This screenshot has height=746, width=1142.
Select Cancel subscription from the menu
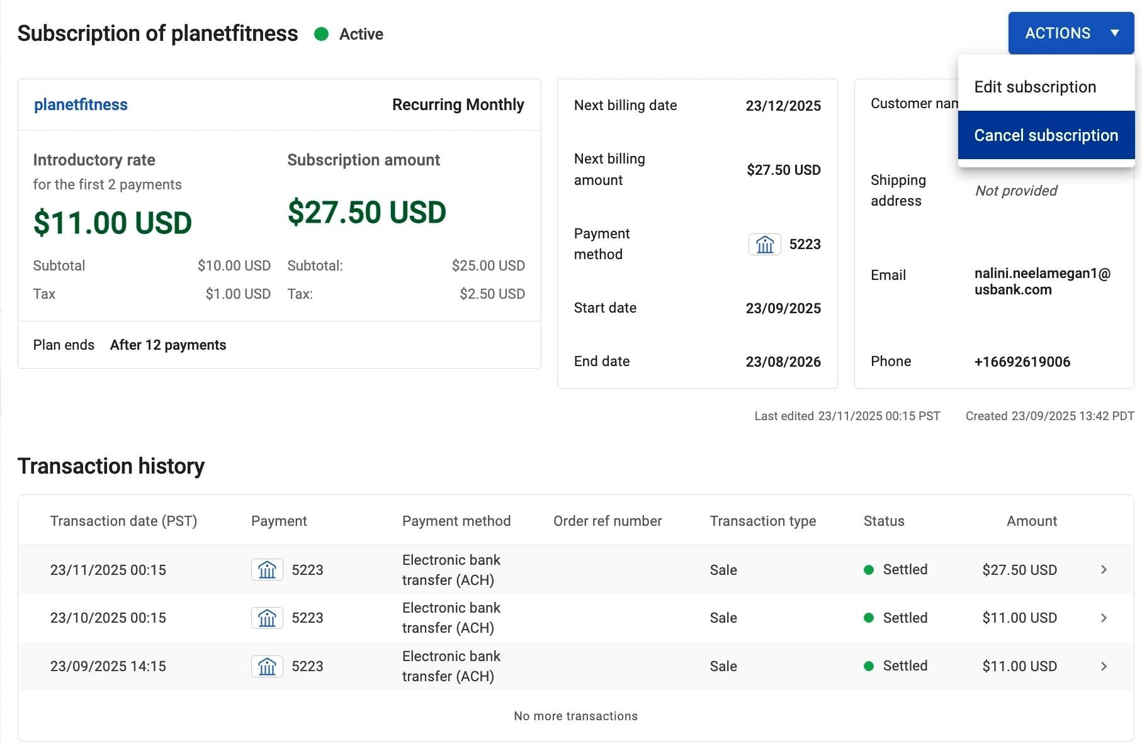point(1046,135)
